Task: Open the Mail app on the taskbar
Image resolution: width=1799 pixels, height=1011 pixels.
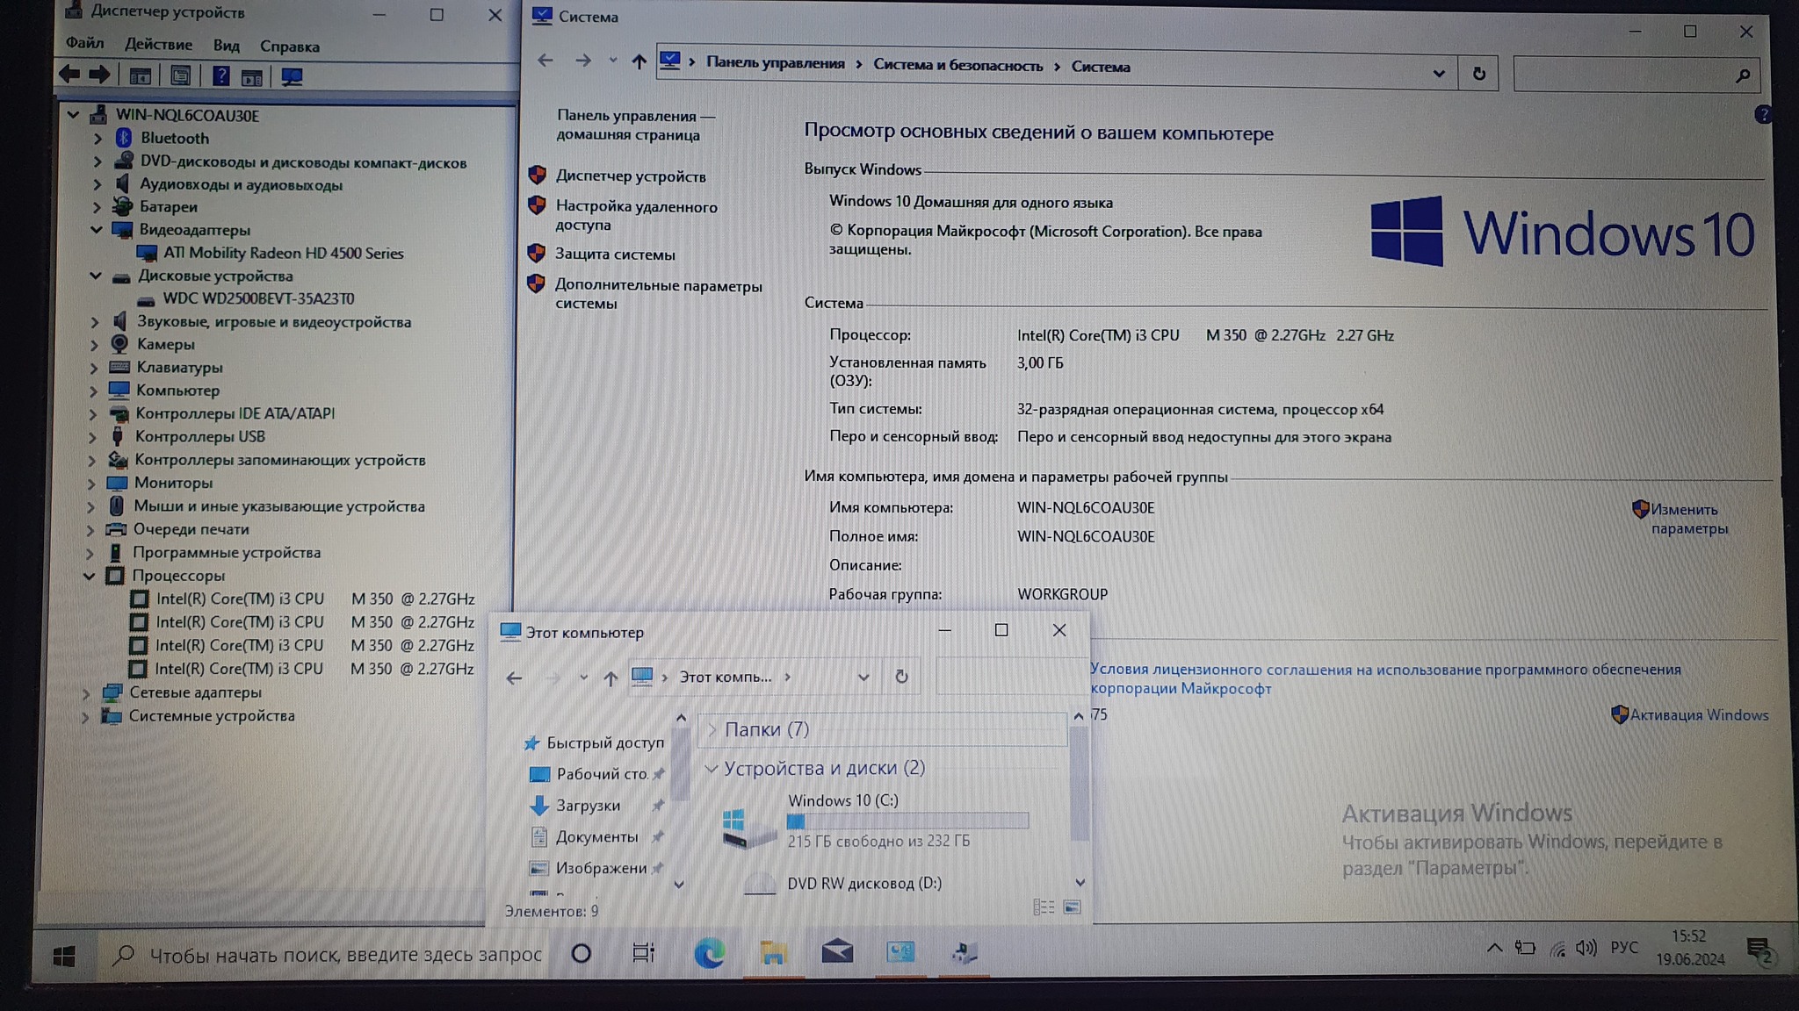Action: coord(836,951)
